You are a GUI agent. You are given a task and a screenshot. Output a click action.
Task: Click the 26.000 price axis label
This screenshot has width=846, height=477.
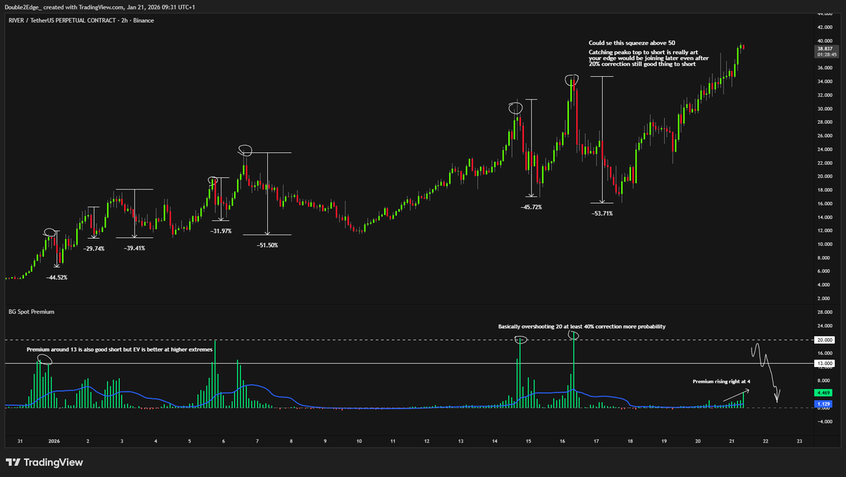click(825, 136)
